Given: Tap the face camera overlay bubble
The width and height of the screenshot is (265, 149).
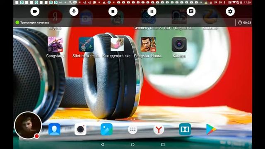Looking at the screenshot, I should tap(28, 125).
